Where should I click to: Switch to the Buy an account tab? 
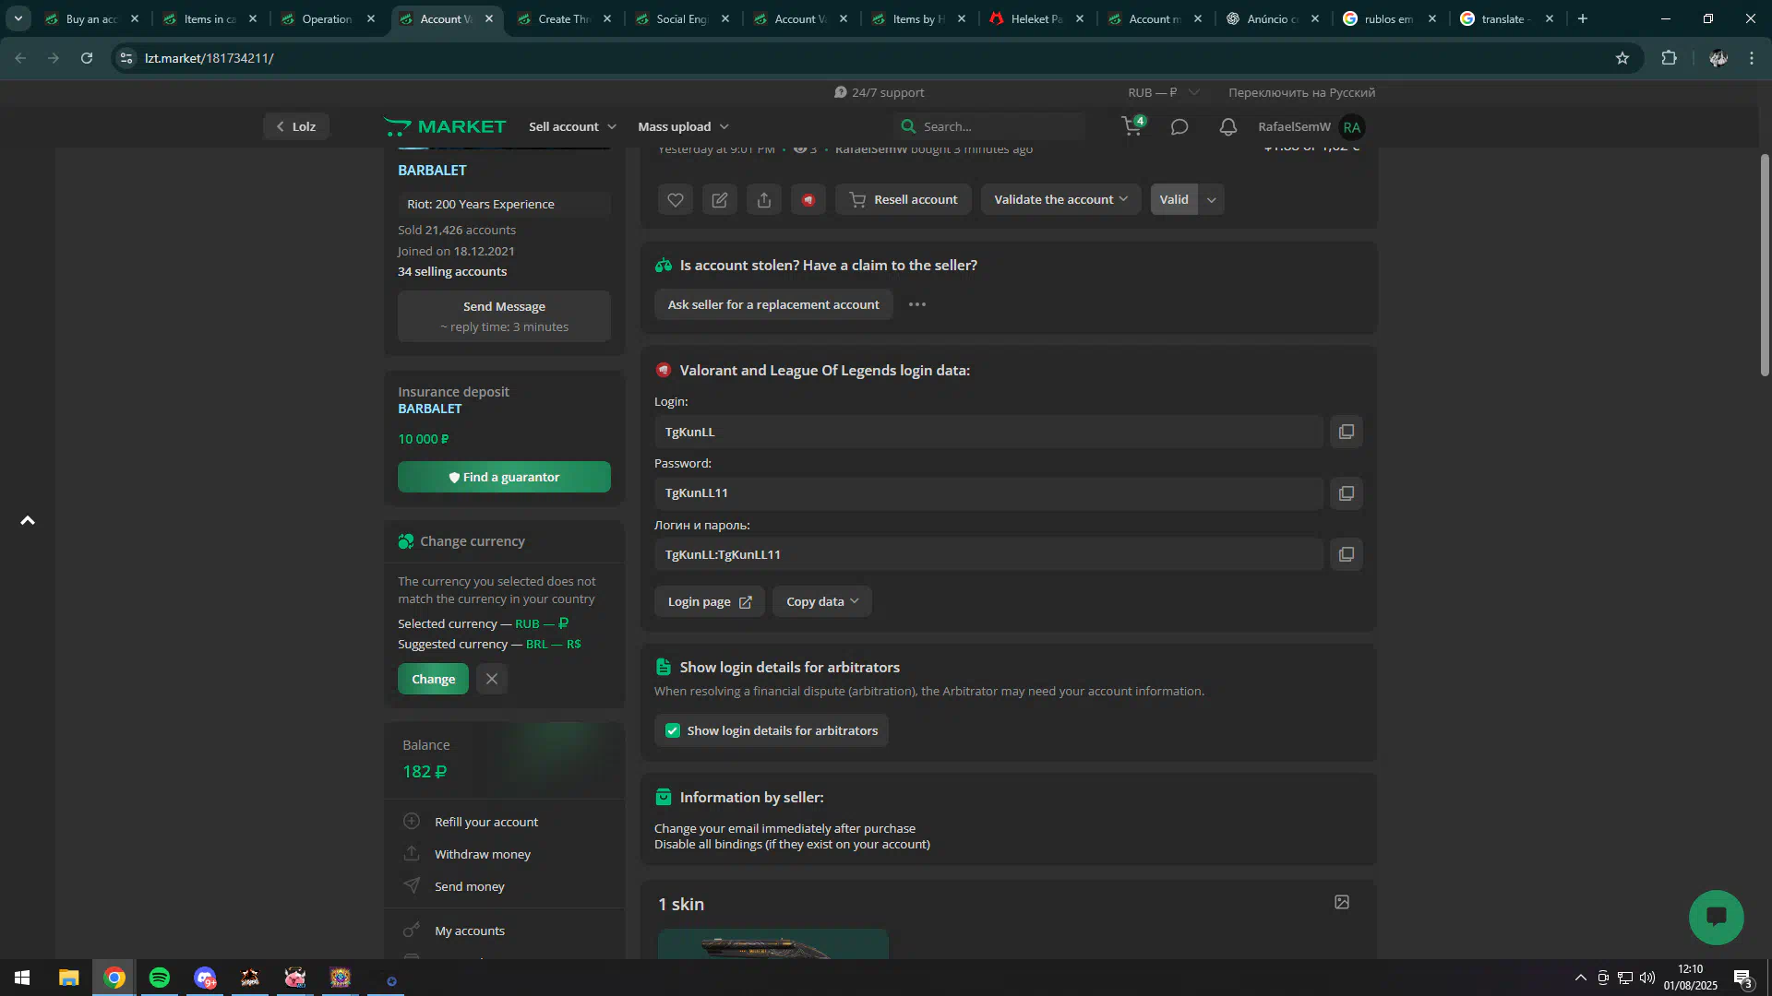pos(91,18)
